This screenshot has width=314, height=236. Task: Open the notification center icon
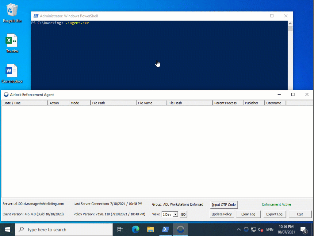tap(304, 230)
